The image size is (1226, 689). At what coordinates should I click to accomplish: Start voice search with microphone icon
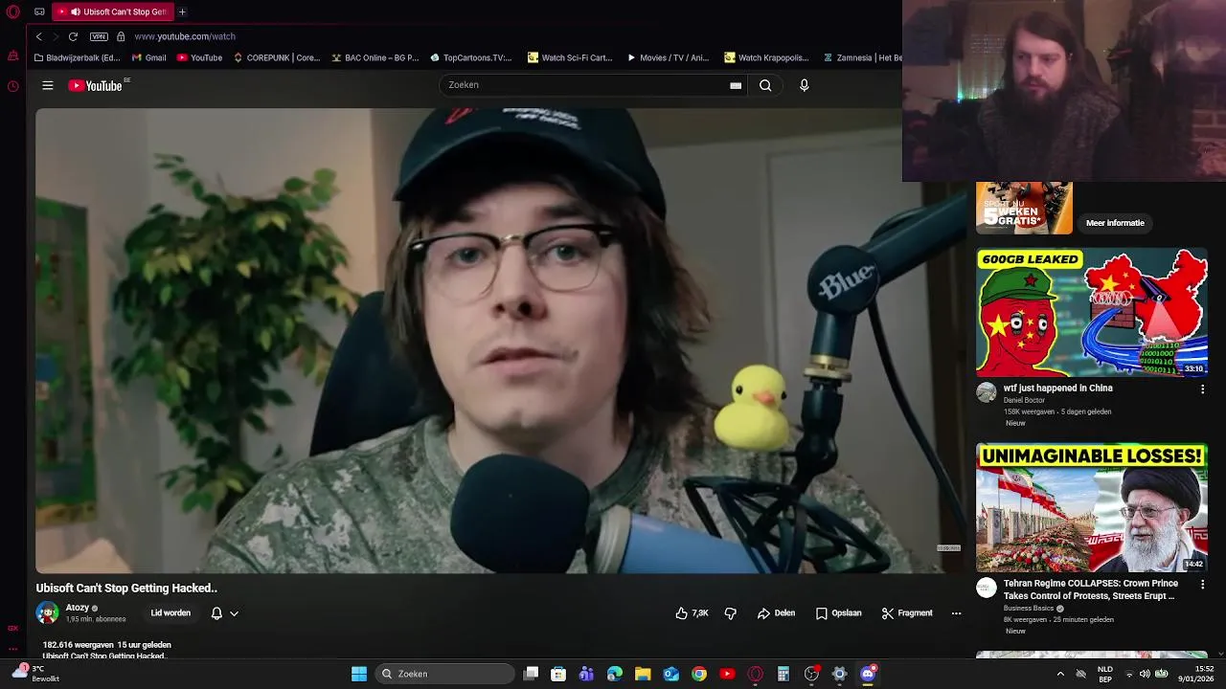coord(805,85)
